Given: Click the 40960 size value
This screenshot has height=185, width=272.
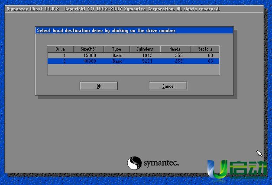Looking at the screenshot, I should pyautogui.click(x=90, y=61).
